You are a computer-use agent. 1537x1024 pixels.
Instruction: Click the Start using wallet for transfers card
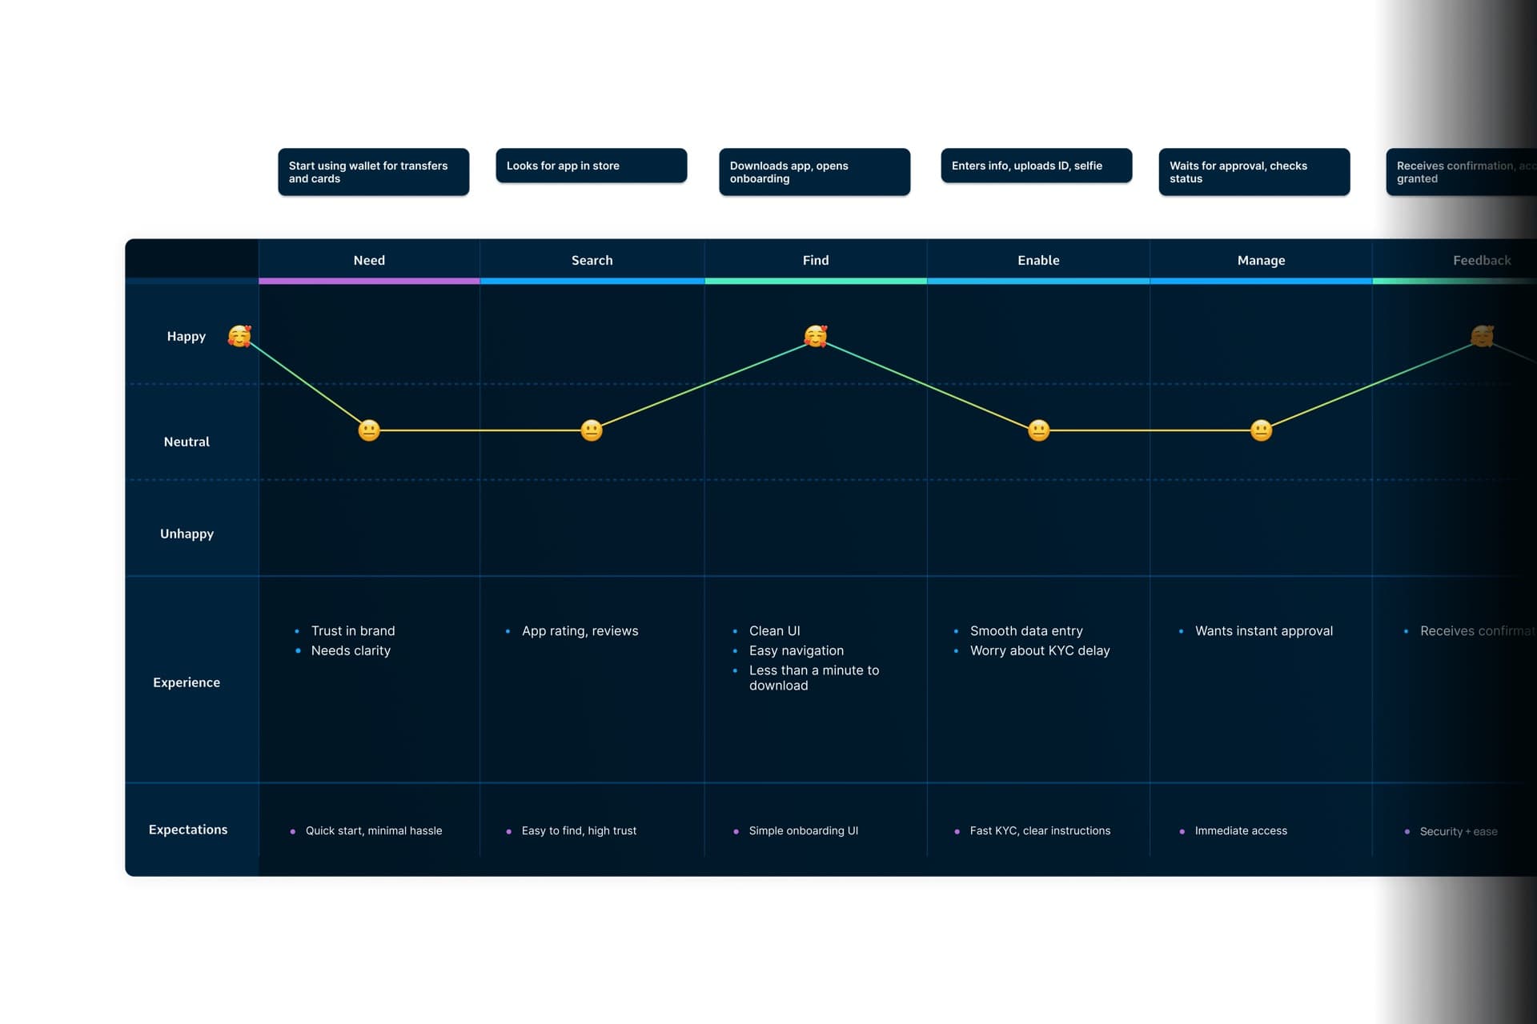373,171
